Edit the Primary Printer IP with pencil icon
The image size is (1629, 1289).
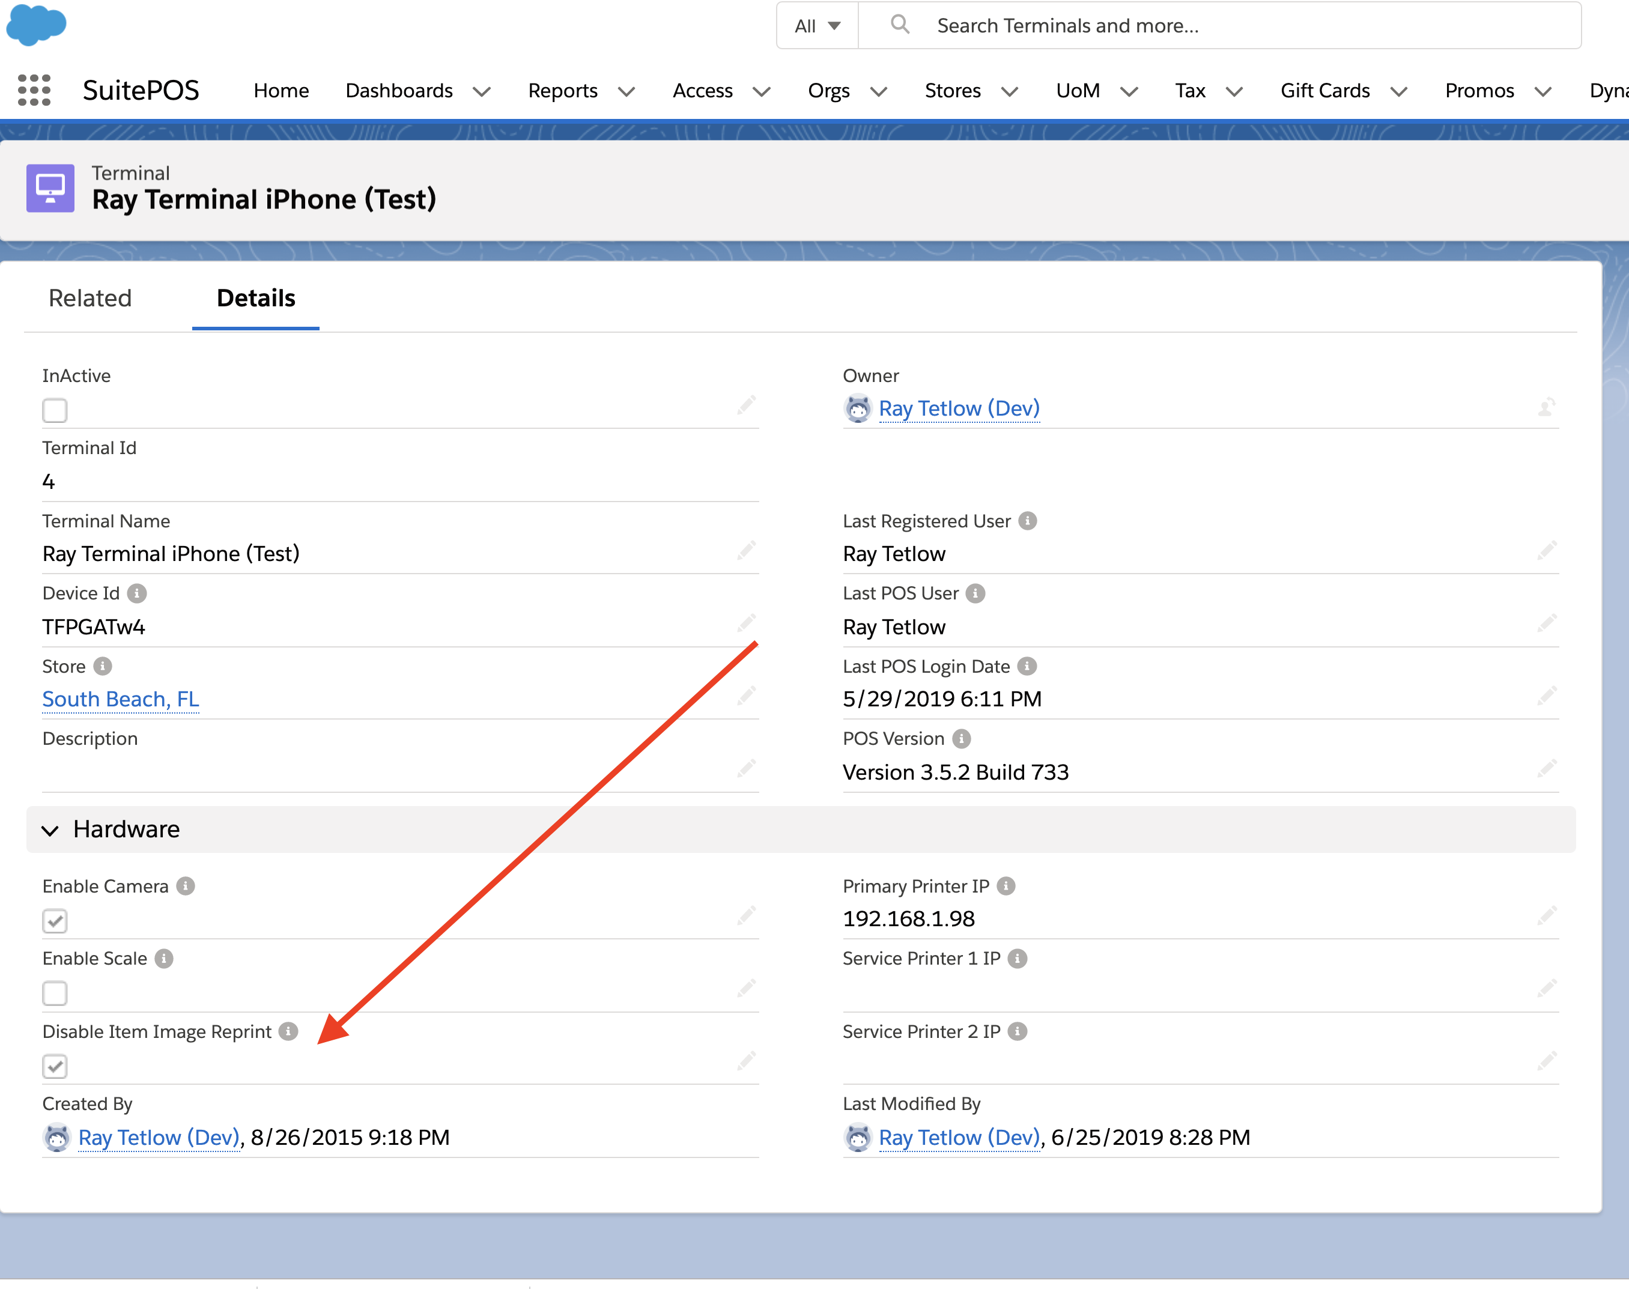tap(1546, 915)
